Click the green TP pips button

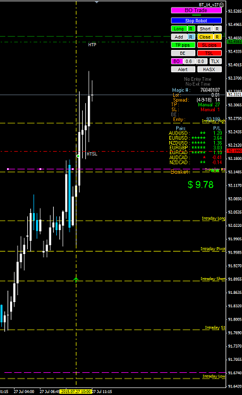tap(183, 45)
